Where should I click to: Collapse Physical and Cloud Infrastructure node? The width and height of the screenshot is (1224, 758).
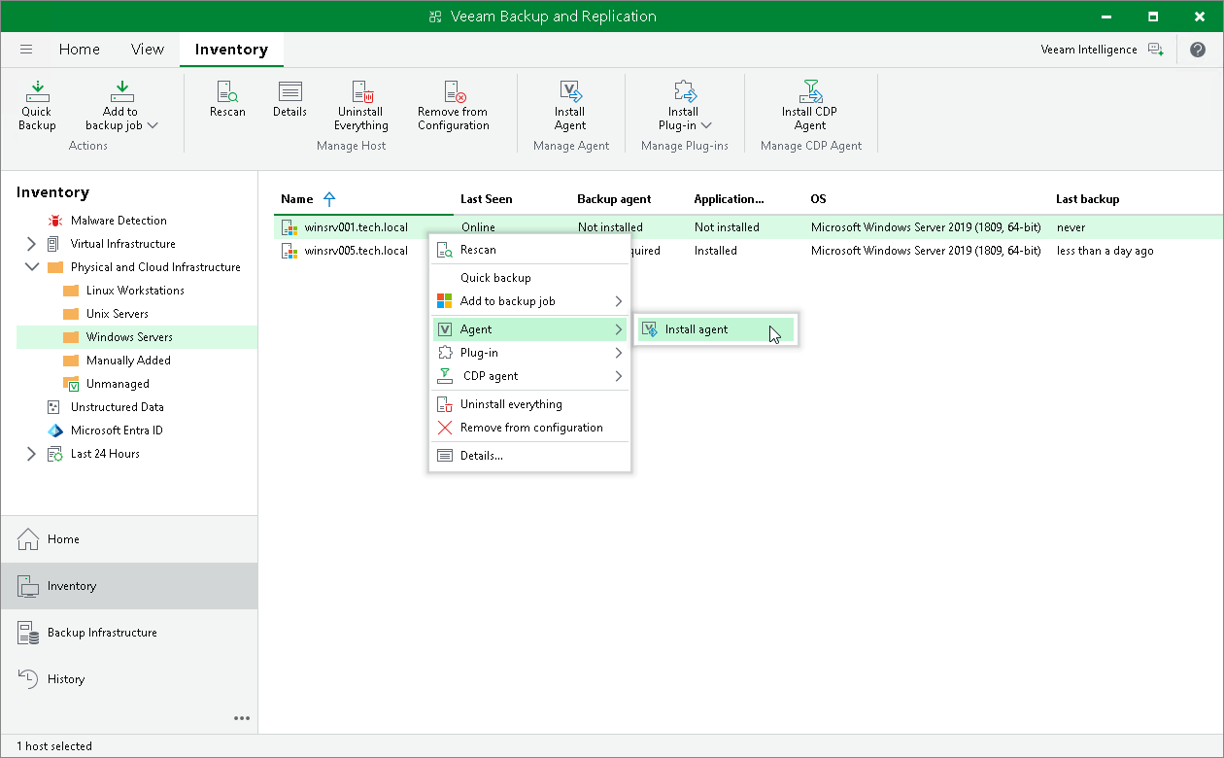[30, 266]
